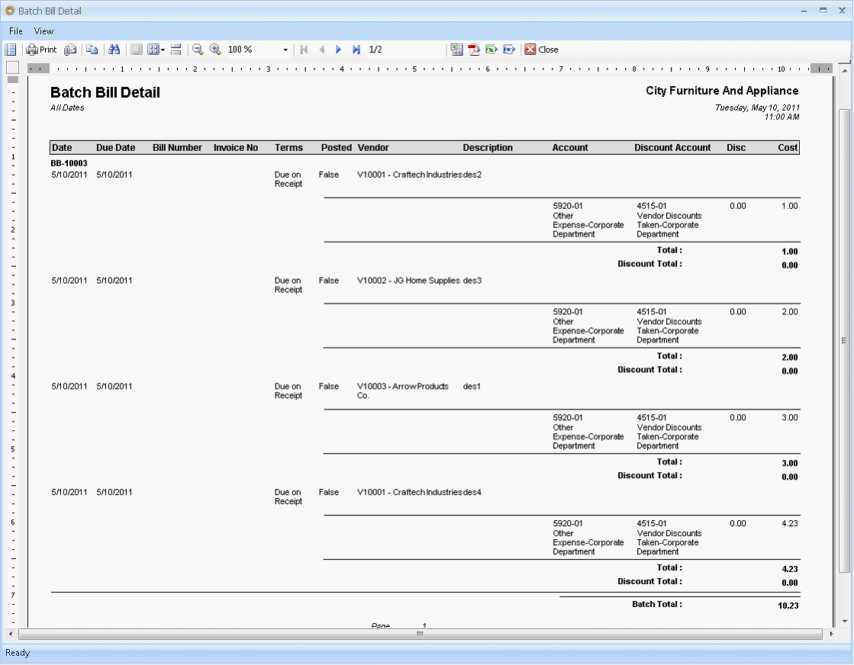This screenshot has height=665, width=854.
Task: Click the scroll down arrow
Action: 844,621
